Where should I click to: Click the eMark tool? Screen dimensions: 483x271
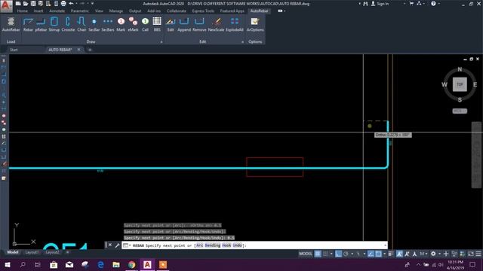click(x=133, y=24)
